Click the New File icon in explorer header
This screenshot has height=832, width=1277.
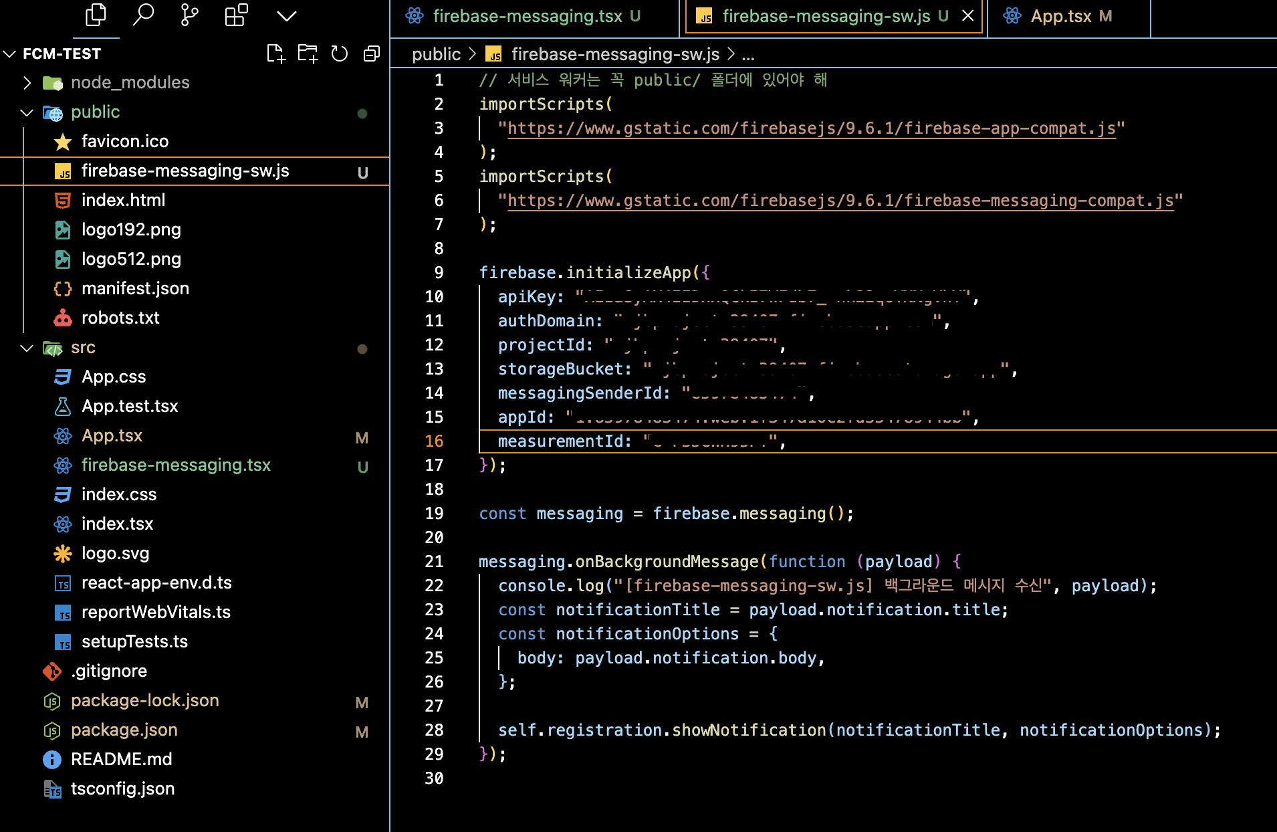coord(275,54)
